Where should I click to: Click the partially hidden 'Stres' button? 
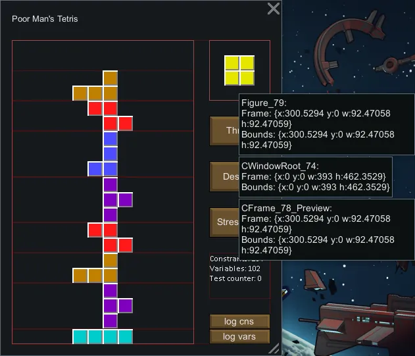[x=224, y=222]
